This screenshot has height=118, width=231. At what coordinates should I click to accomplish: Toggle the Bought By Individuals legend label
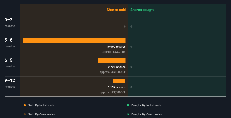coord(146,105)
